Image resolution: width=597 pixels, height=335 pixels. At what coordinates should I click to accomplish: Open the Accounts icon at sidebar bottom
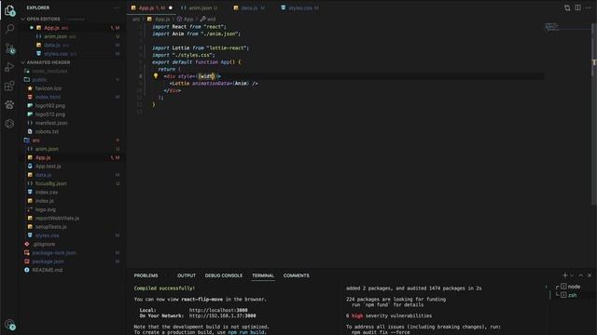coord(9,325)
